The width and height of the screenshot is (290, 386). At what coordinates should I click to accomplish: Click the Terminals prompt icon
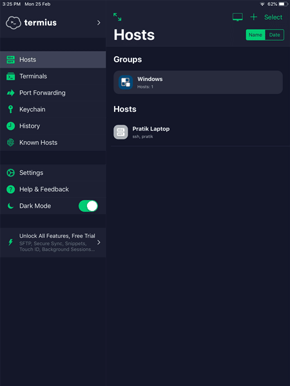[10, 77]
